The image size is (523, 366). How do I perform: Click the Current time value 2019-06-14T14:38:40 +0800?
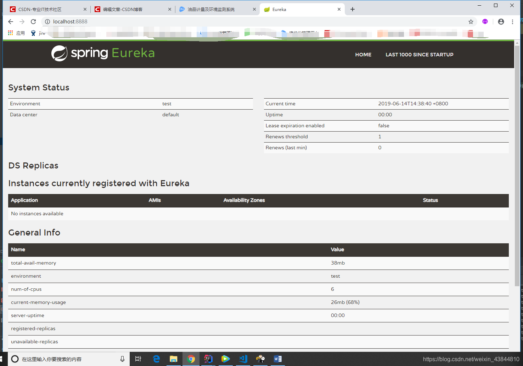pos(413,104)
